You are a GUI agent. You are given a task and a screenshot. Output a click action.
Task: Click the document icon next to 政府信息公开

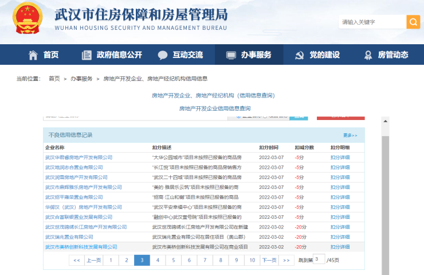[87, 55]
